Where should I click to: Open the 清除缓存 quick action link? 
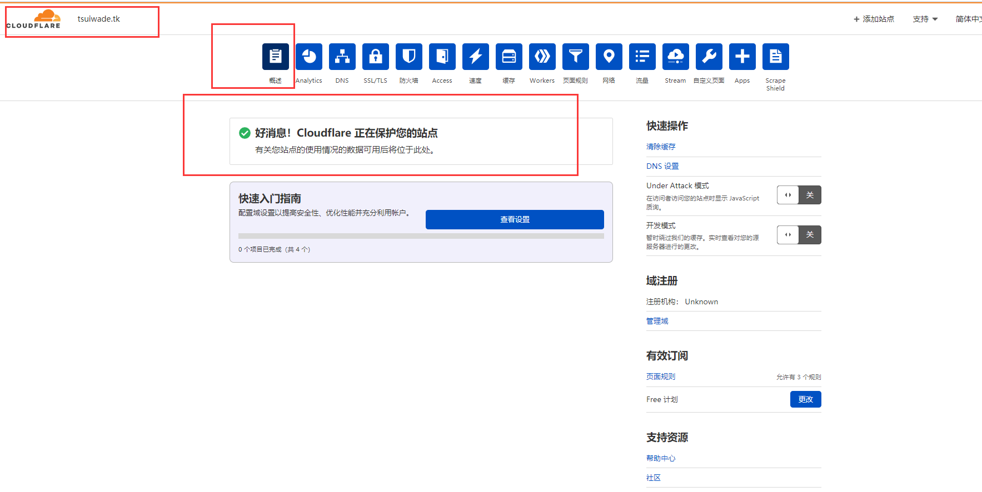(x=661, y=147)
